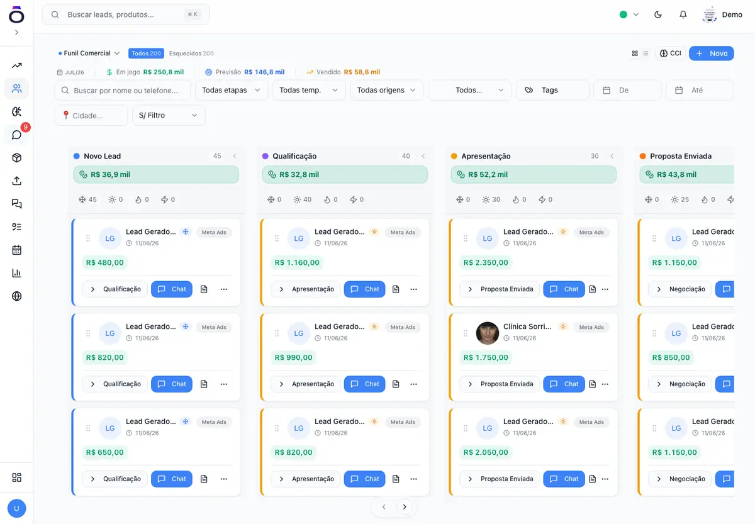Open the Todas etapas dropdown
The height and width of the screenshot is (524, 755).
[x=232, y=90]
